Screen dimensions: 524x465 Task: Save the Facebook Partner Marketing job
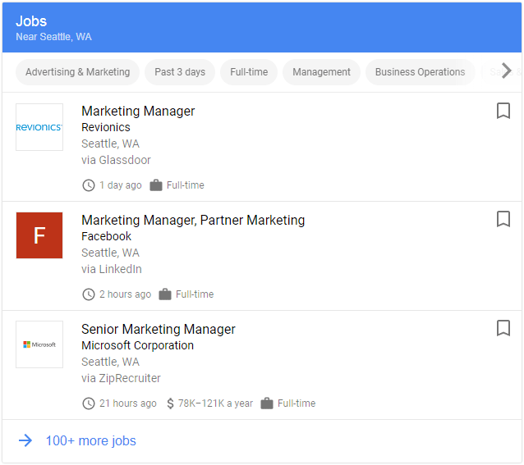click(503, 219)
